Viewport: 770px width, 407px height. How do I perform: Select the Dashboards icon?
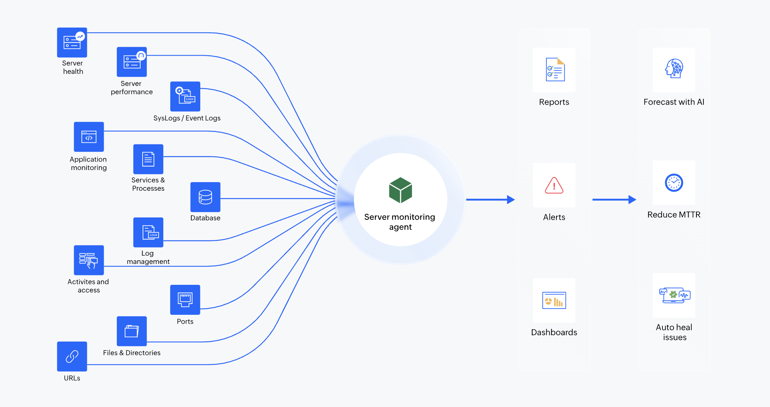tap(554, 300)
